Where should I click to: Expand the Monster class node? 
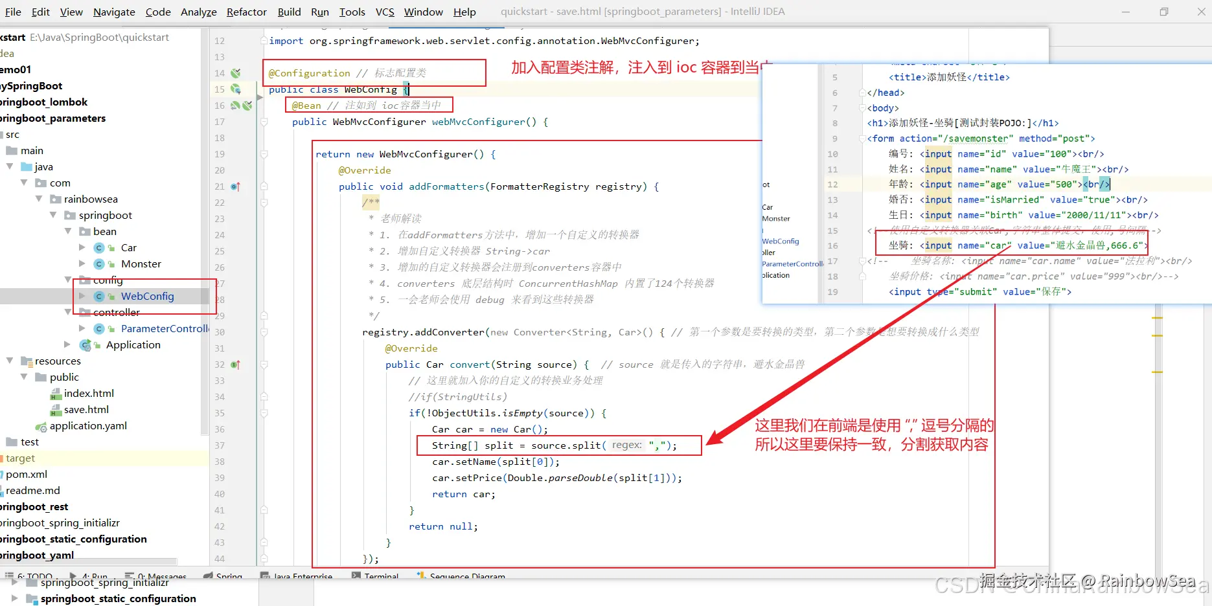pyautogui.click(x=82, y=264)
